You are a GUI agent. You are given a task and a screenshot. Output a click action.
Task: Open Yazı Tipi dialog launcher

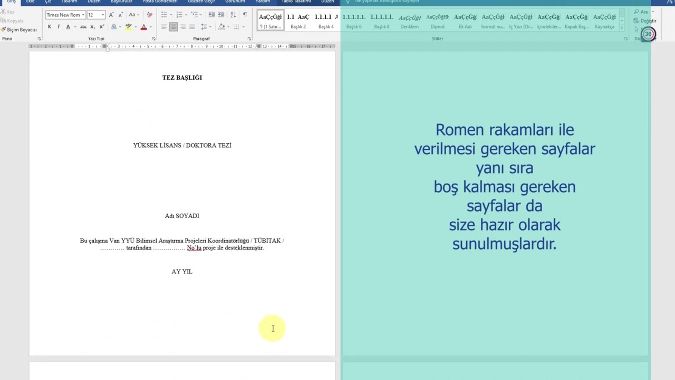pos(153,39)
